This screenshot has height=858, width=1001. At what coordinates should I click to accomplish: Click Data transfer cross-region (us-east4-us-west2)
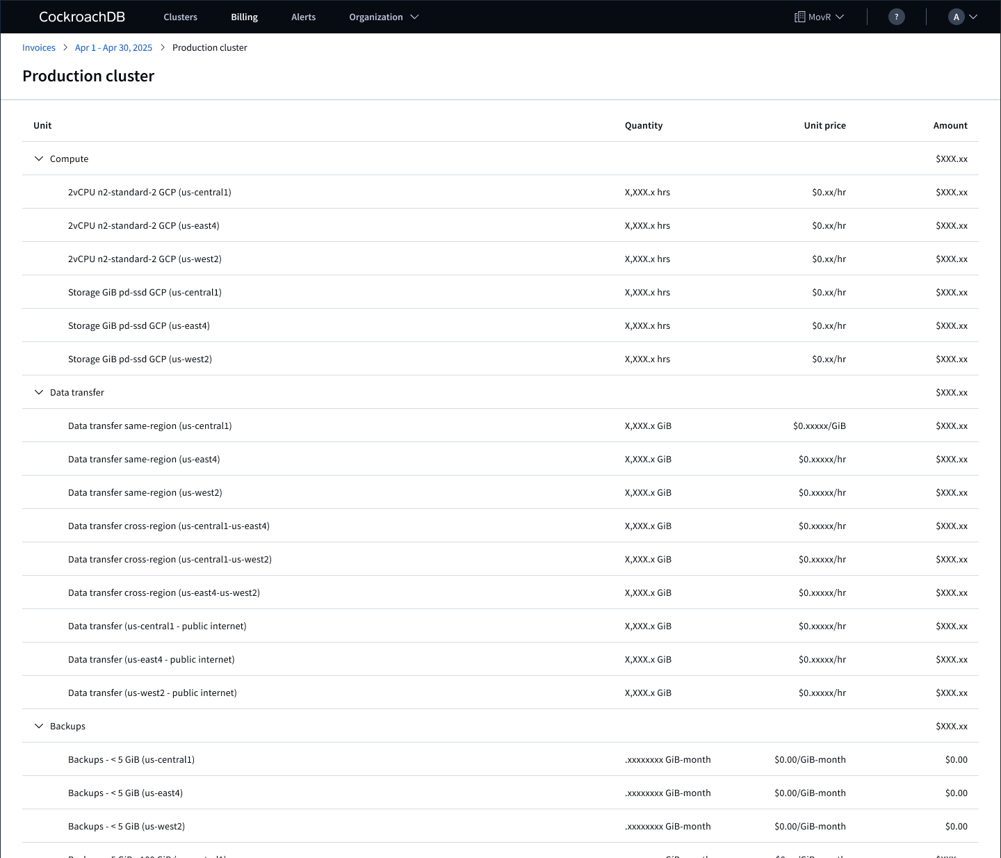click(x=164, y=592)
